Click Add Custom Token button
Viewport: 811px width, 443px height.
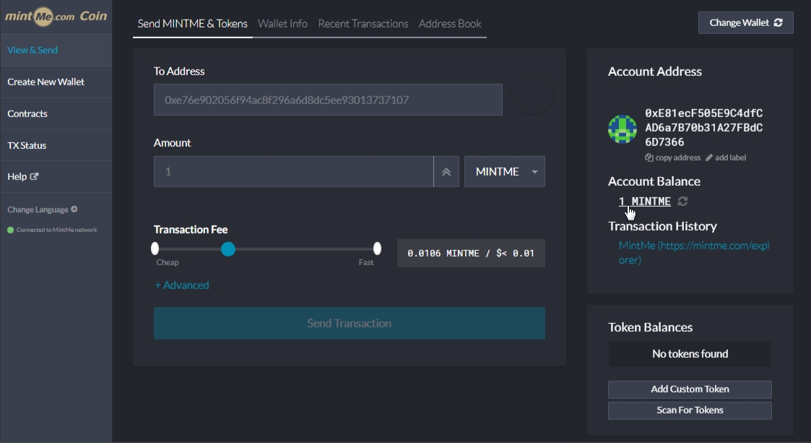point(690,390)
